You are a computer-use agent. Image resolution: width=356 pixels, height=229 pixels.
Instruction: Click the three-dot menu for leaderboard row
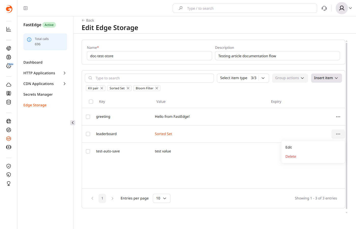pyautogui.click(x=338, y=134)
